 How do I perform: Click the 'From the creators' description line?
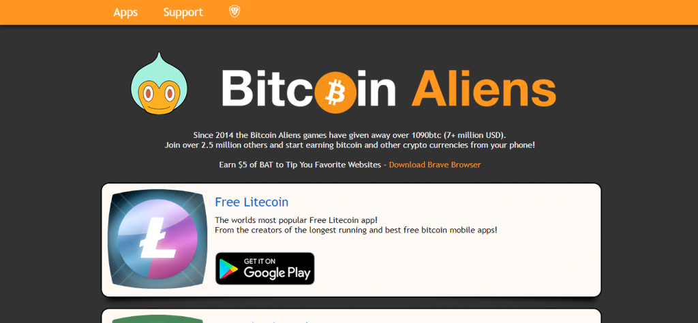click(x=356, y=230)
